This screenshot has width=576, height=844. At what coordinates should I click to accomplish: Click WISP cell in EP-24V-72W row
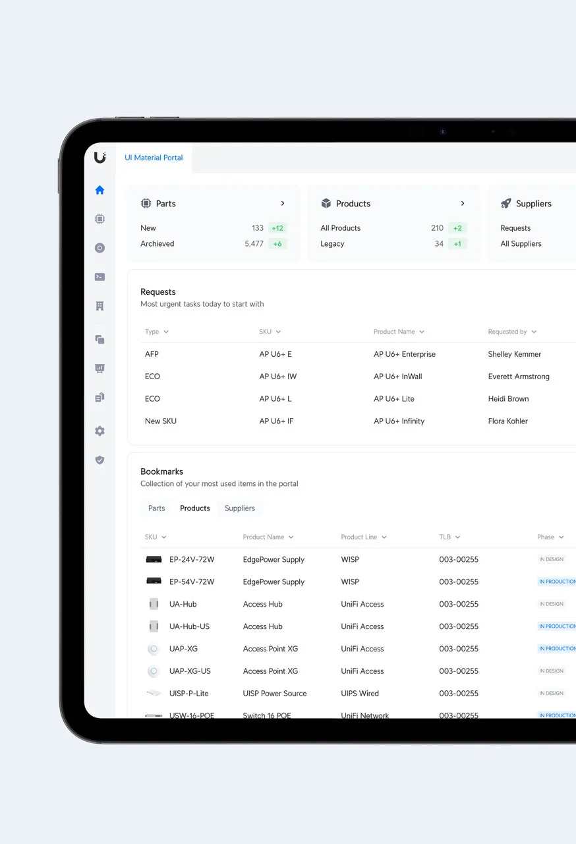coord(350,560)
